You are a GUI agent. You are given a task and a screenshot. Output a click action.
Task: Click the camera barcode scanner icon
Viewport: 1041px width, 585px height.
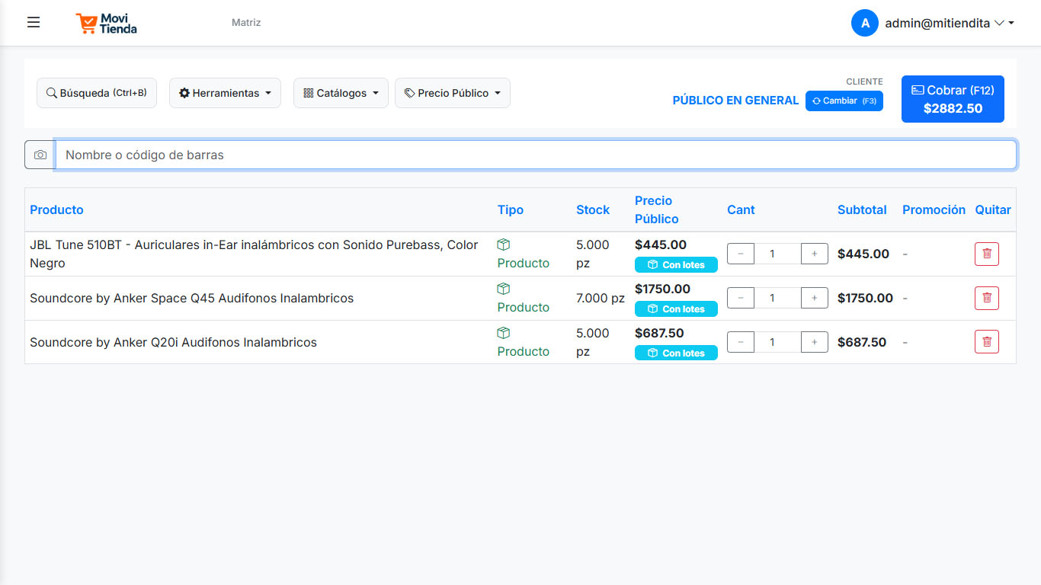click(40, 155)
